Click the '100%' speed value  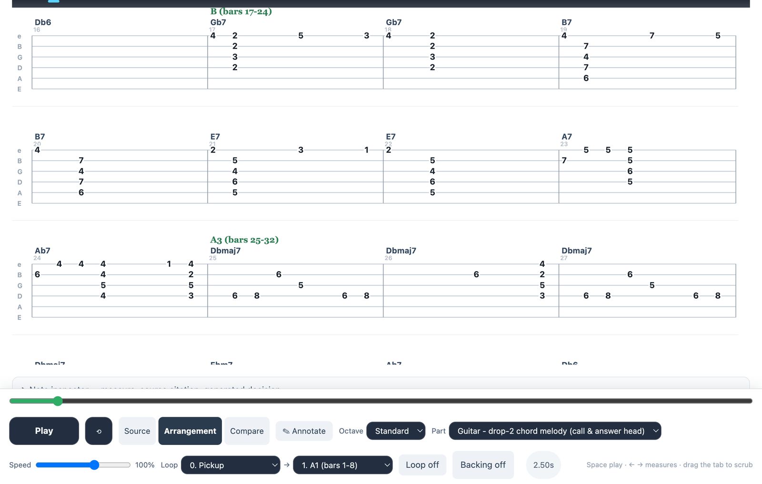coord(145,465)
